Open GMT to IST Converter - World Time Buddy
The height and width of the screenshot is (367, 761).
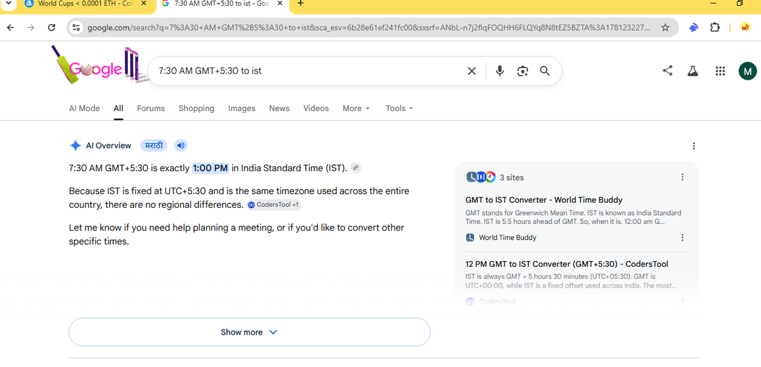tap(543, 200)
